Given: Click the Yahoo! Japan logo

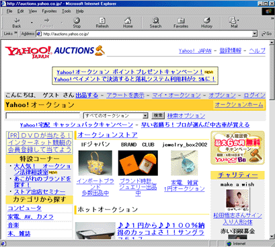Looking at the screenshot, I should coord(29,52).
